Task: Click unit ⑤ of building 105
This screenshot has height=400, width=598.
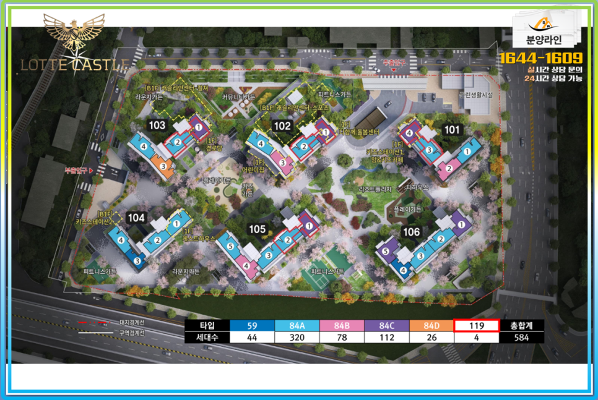Action: (230, 246)
